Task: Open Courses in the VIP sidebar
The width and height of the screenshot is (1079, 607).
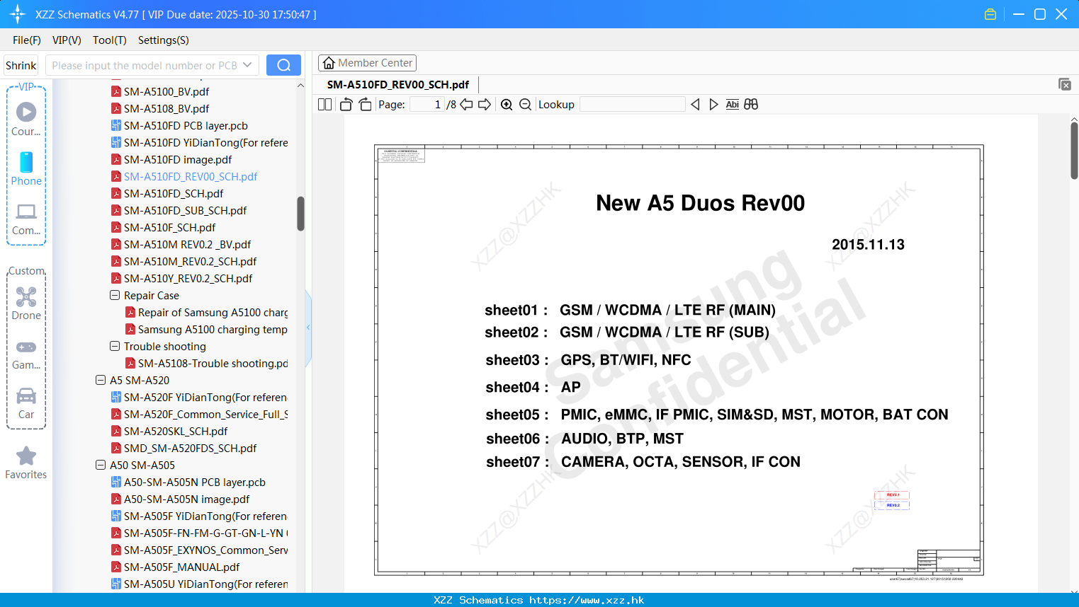Action: tap(26, 119)
